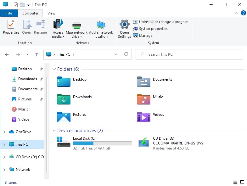Open the Music folder icon
Screen dimensions: 247x186
(x=144, y=99)
